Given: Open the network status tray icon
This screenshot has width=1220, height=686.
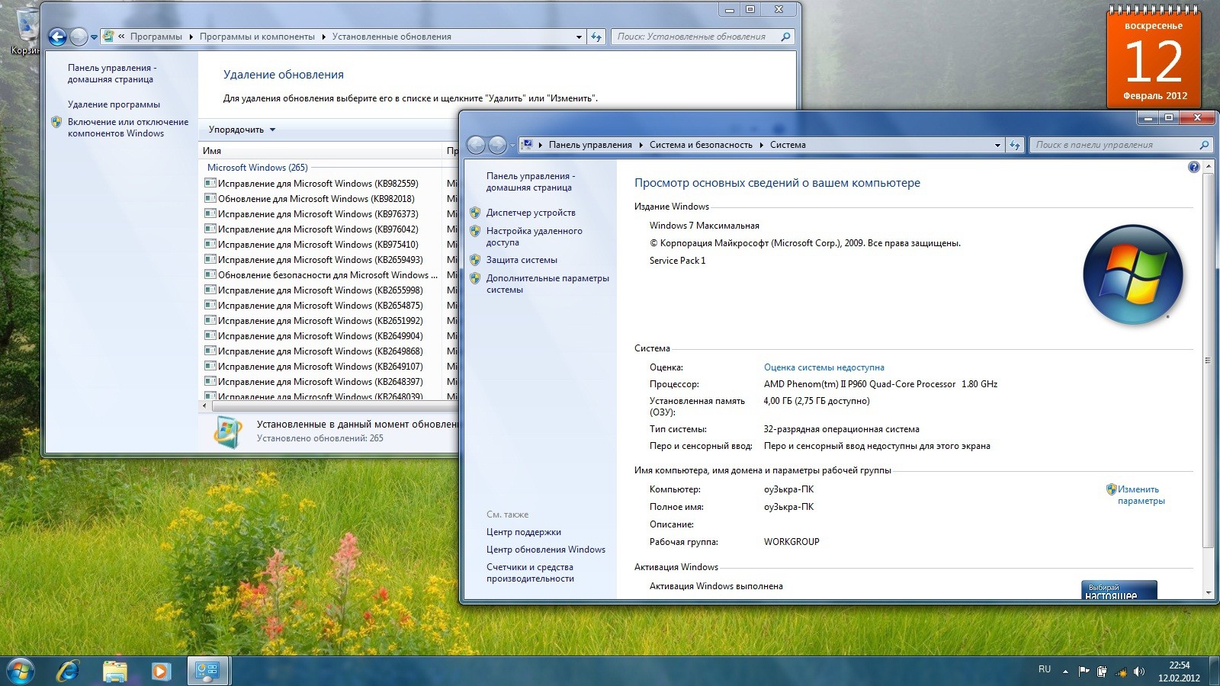Looking at the screenshot, I should [x=1120, y=672].
